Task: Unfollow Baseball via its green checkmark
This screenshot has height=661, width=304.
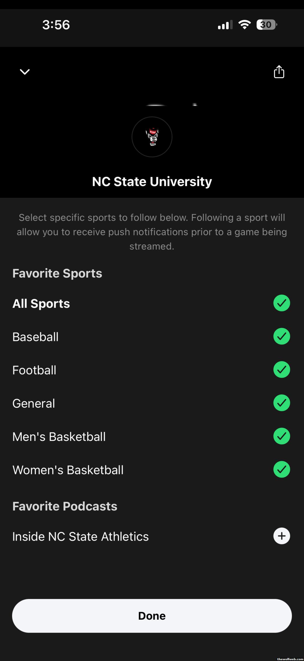Action: pos(281,336)
